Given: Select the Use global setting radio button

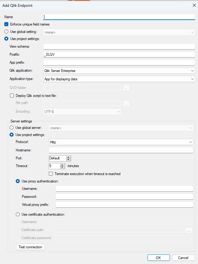Looking at the screenshot, I should tap(6, 32).
